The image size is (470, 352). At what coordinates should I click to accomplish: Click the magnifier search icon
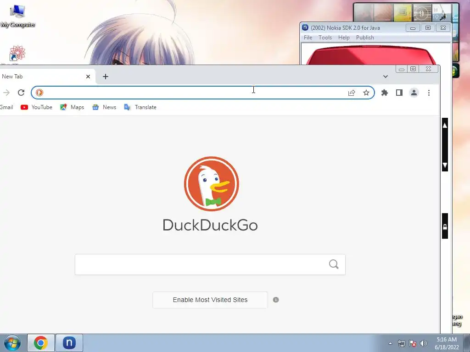[x=334, y=264]
